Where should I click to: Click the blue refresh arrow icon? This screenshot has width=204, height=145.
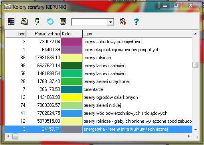pyautogui.click(x=50, y=21)
